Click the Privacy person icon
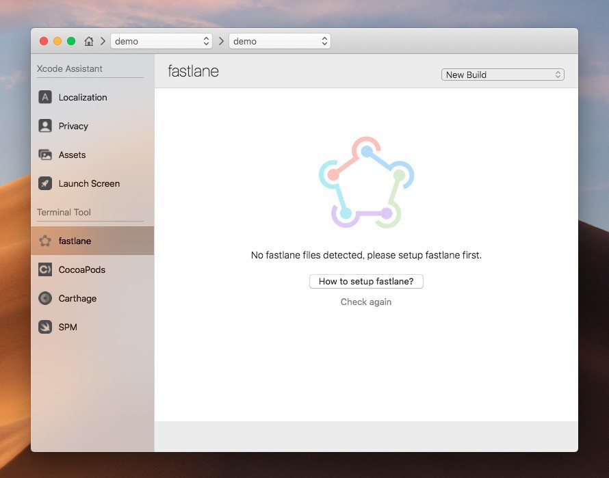This screenshot has width=609, height=478. (x=45, y=126)
